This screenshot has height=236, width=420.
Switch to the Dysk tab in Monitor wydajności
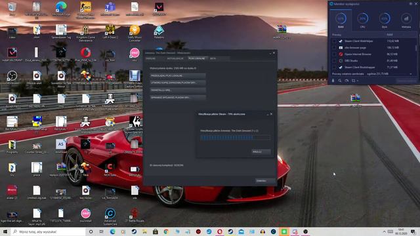tap(385, 20)
